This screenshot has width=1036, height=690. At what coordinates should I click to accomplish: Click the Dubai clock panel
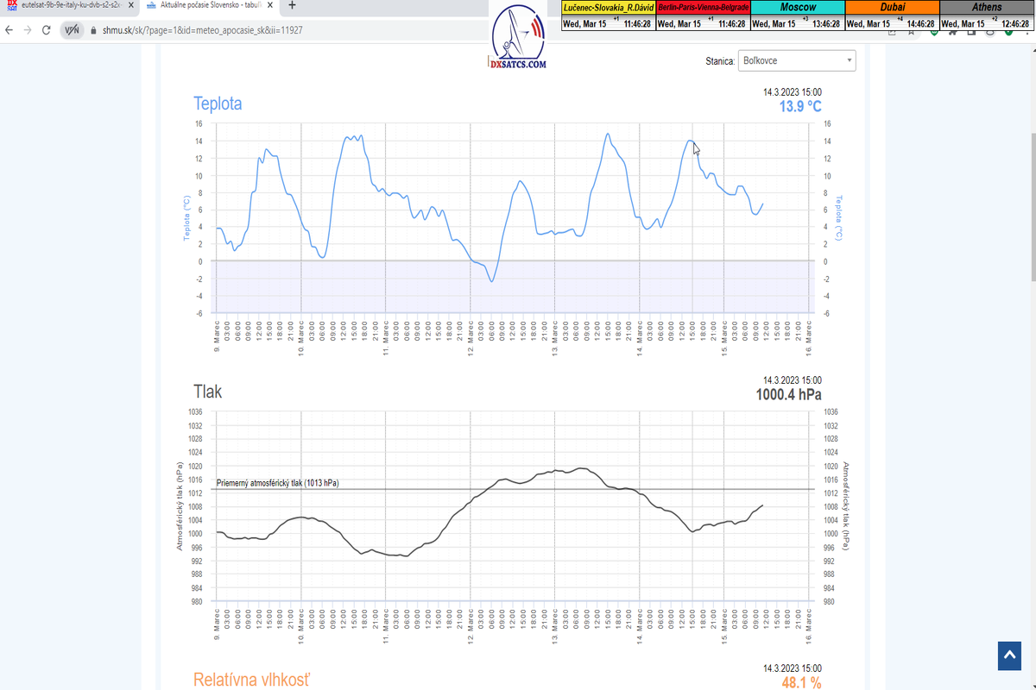point(892,16)
